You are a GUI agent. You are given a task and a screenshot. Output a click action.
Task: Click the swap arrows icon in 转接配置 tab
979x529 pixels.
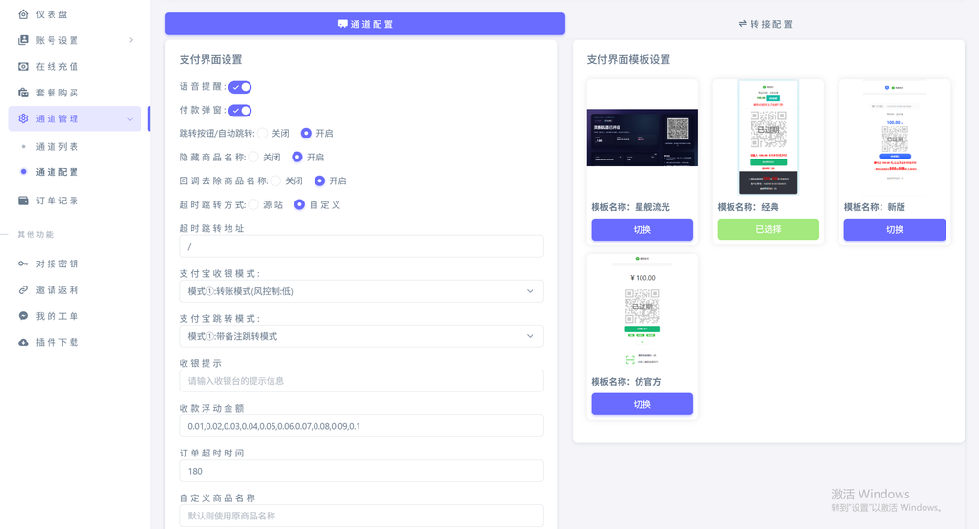click(742, 24)
